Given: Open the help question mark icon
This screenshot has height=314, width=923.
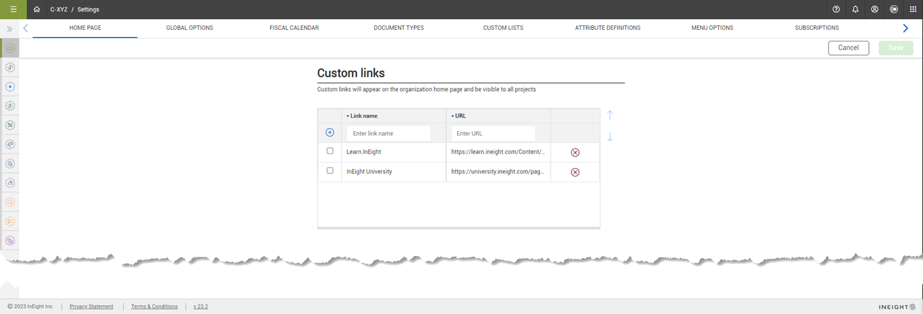Looking at the screenshot, I should 836,10.
